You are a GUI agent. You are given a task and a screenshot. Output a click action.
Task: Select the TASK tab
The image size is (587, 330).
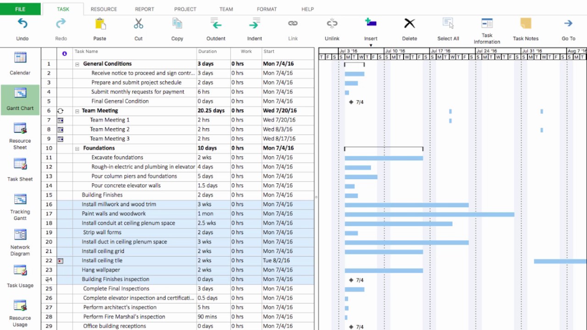(63, 9)
